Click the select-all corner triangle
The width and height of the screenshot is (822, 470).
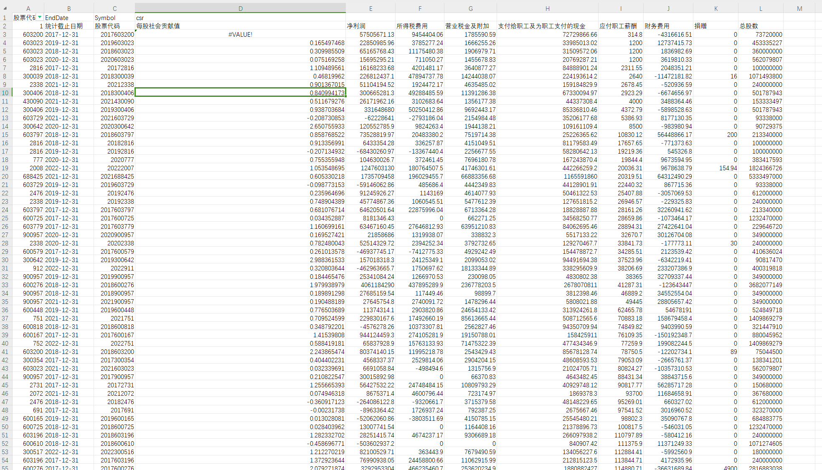pyautogui.click(x=5, y=8)
